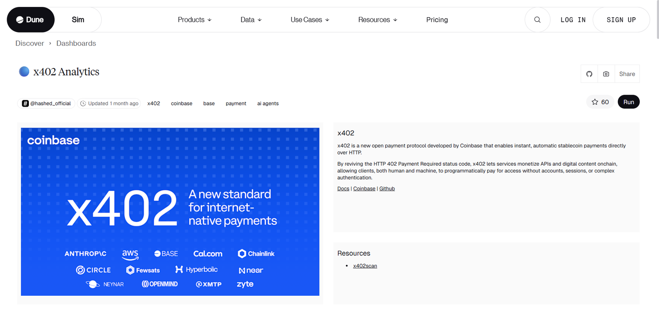The height and width of the screenshot is (313, 659).
Task: Open the x402scan resource link
Action: [x=365, y=266]
